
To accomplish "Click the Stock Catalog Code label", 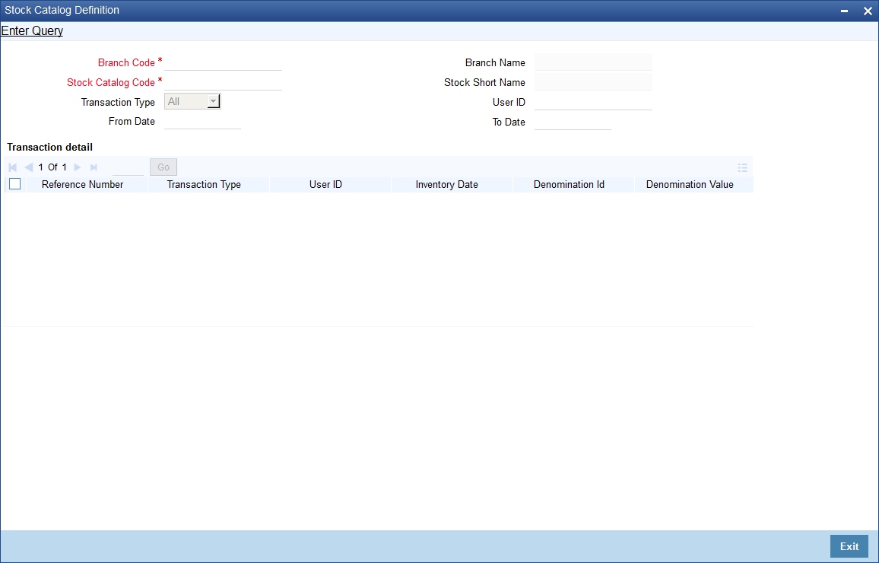I will pyautogui.click(x=110, y=82).
